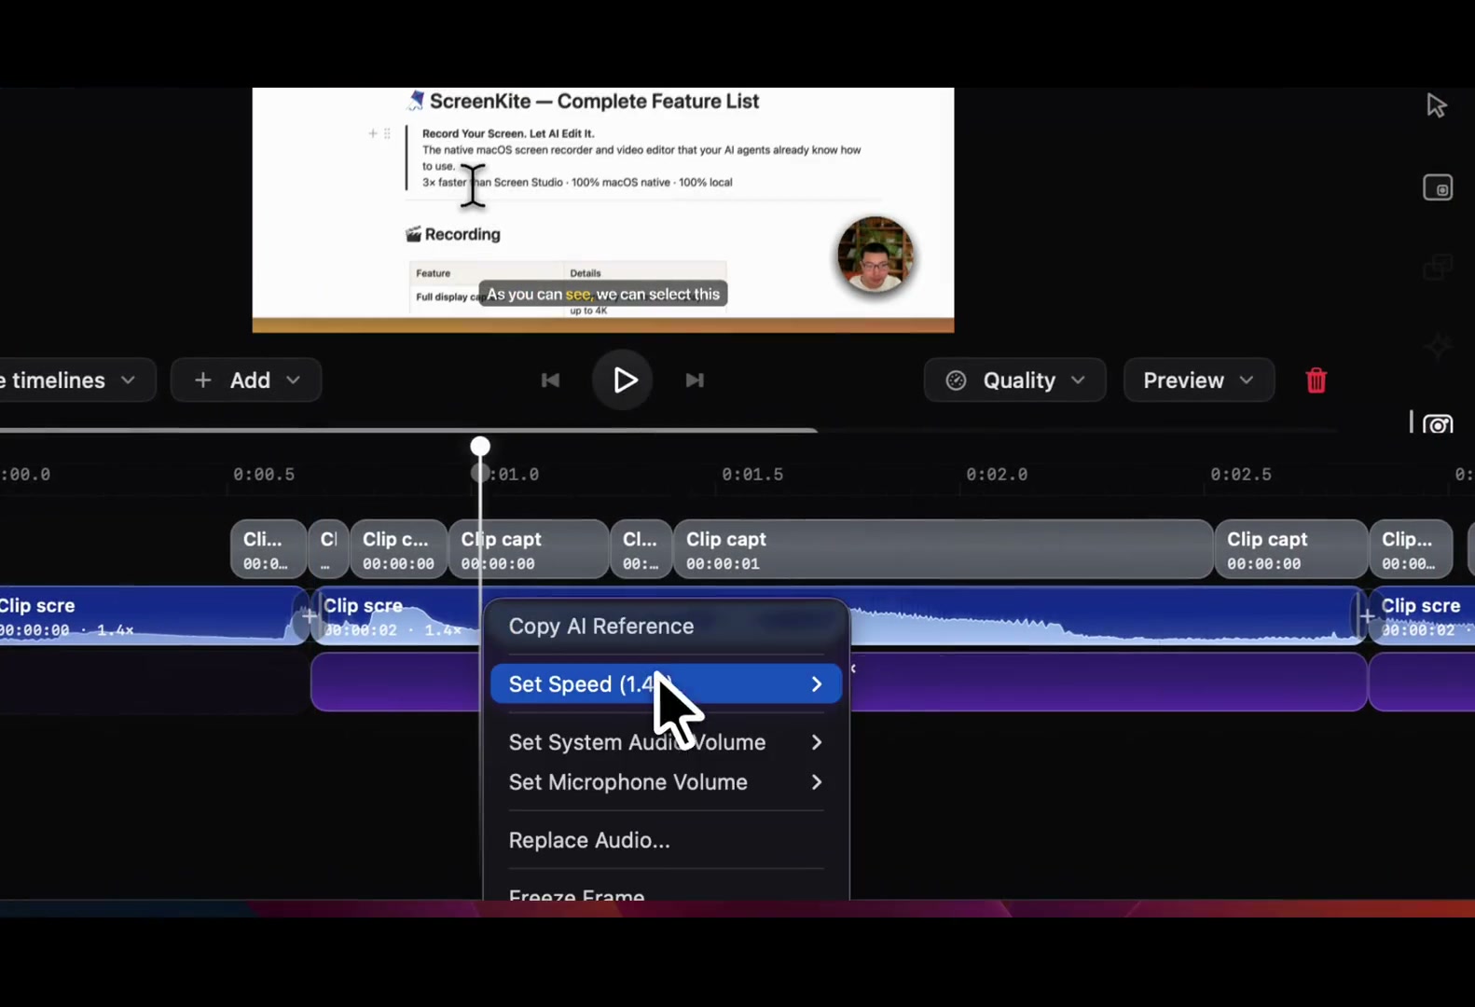Select the caption clip under the playhead
Screen dimensions: 1475x1007
pos(529,550)
